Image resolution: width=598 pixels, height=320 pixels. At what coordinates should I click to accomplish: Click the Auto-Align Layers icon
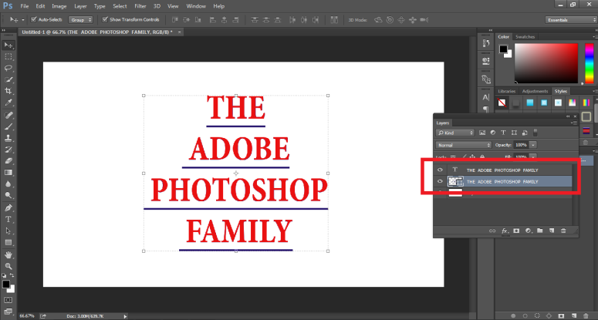pos(334,20)
